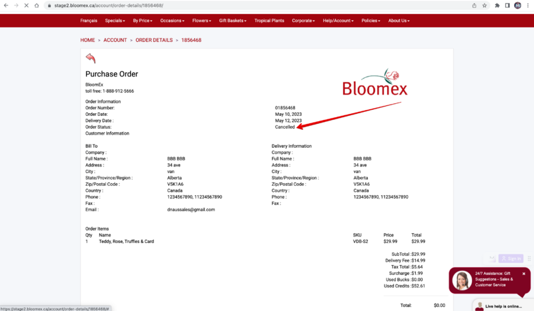Click the Delivery Information phone numbers

[x=380, y=197]
